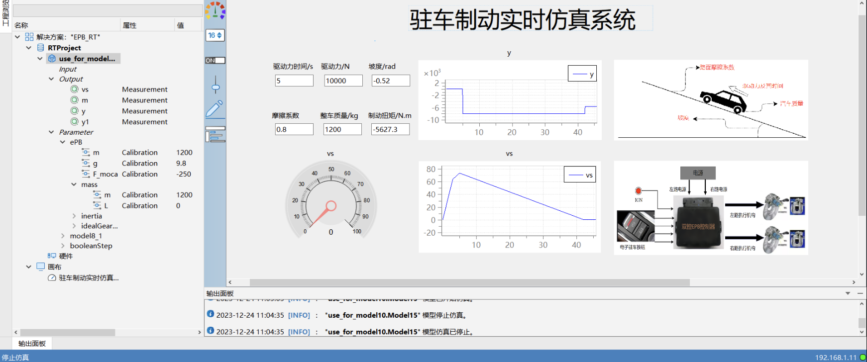Click the cube icon beside use_for_model
This screenshot has width=867, height=362.
pyautogui.click(x=52, y=59)
